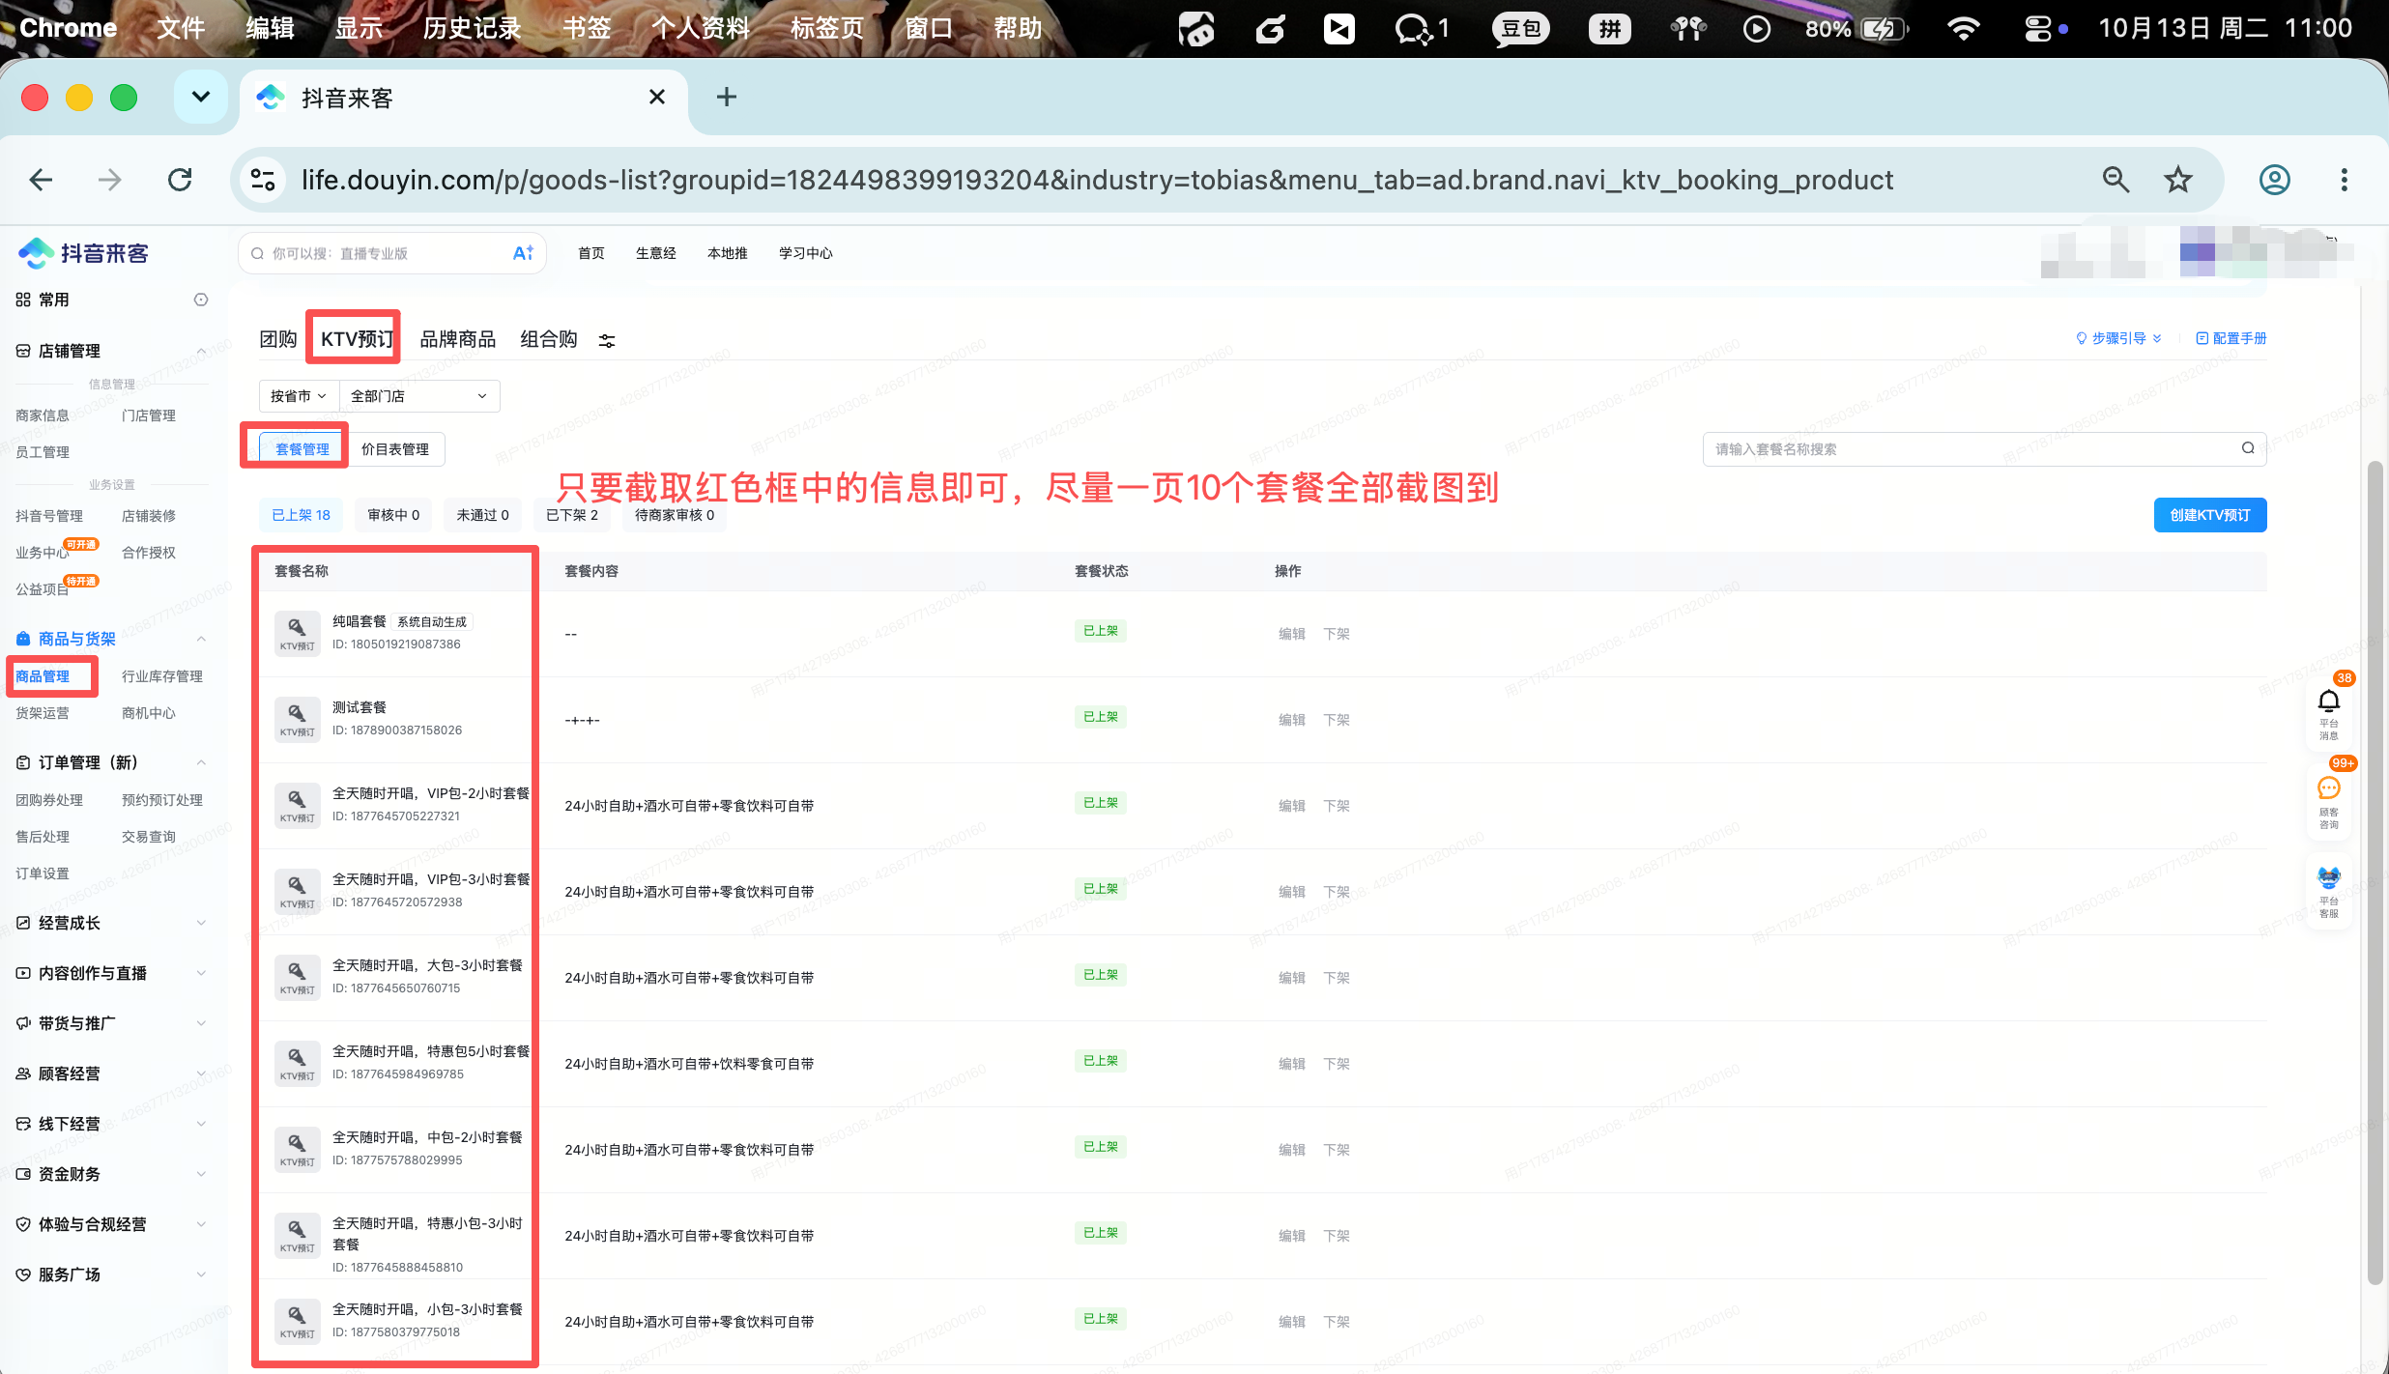Click the platform messages bell icon
The image size is (2389, 1374).
(x=2329, y=701)
